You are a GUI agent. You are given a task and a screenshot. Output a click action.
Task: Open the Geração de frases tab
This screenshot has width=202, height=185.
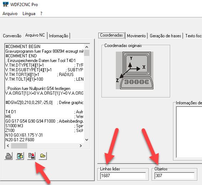pyautogui.click(x=166, y=36)
